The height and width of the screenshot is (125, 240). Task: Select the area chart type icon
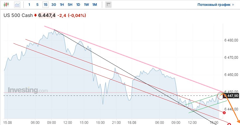click(18, 5)
